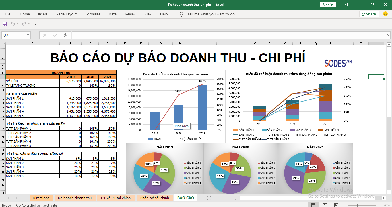Switch to Normal view in the status bar
This screenshot has width=392, height=207.
click(x=313, y=205)
